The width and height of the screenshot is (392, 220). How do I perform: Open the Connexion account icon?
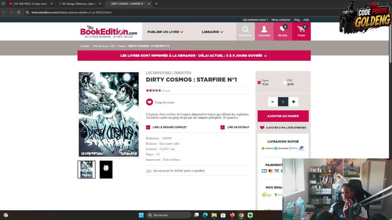[x=264, y=31]
